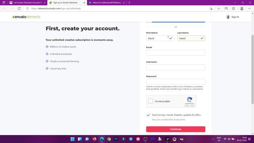Close the Get Envato Elements Account tab

click(45, 3)
